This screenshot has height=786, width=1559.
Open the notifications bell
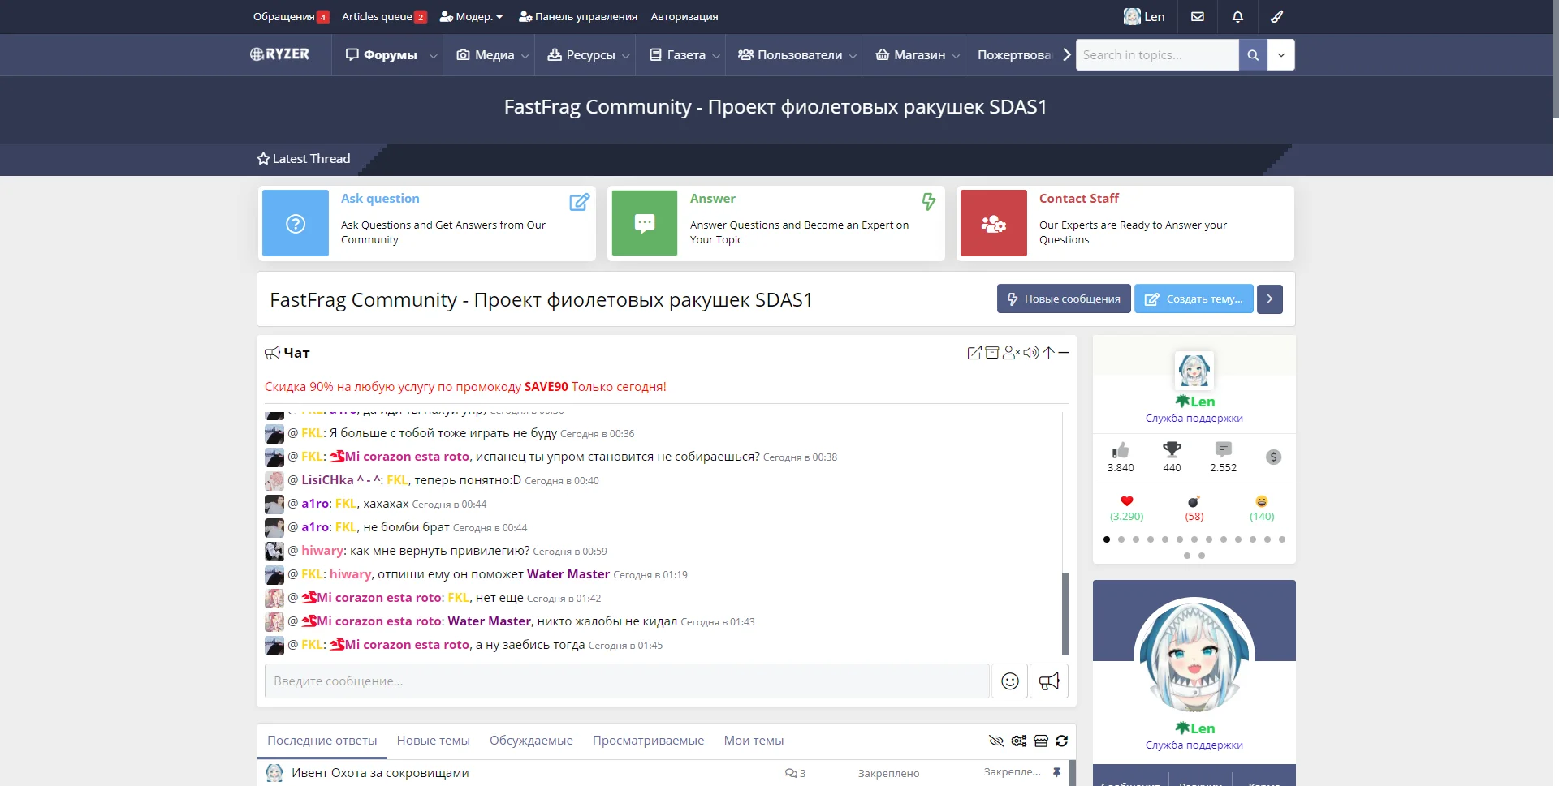click(x=1237, y=16)
